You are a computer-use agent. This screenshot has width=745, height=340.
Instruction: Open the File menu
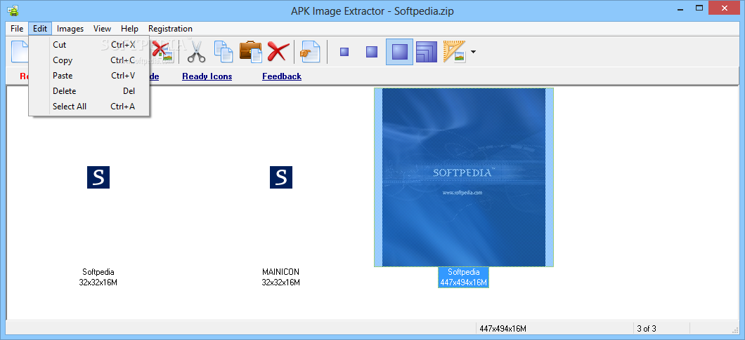point(17,29)
